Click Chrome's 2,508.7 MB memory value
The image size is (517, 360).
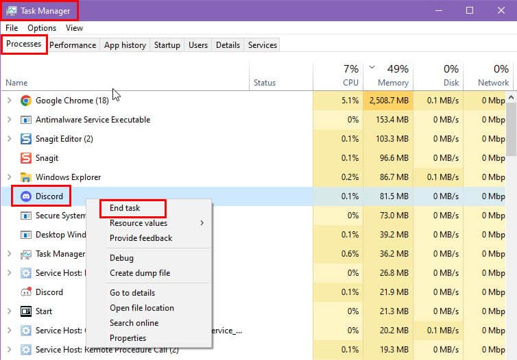(x=389, y=101)
